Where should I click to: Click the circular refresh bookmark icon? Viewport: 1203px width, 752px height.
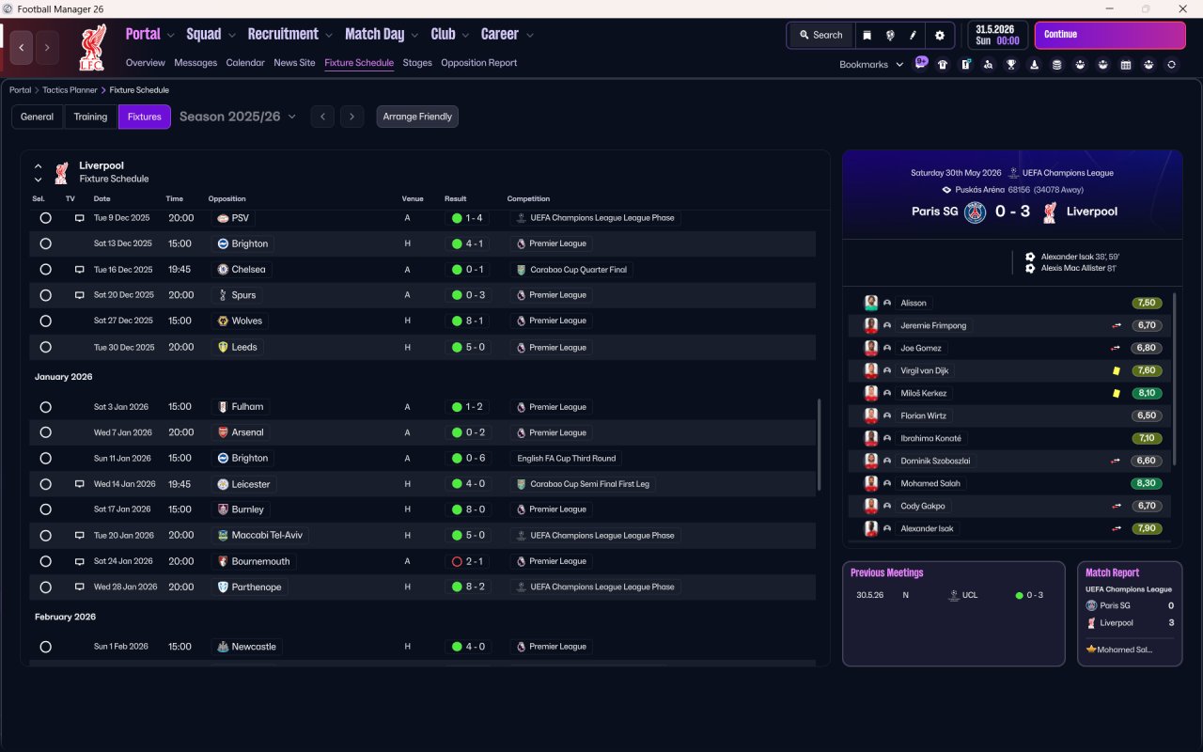1171,65
